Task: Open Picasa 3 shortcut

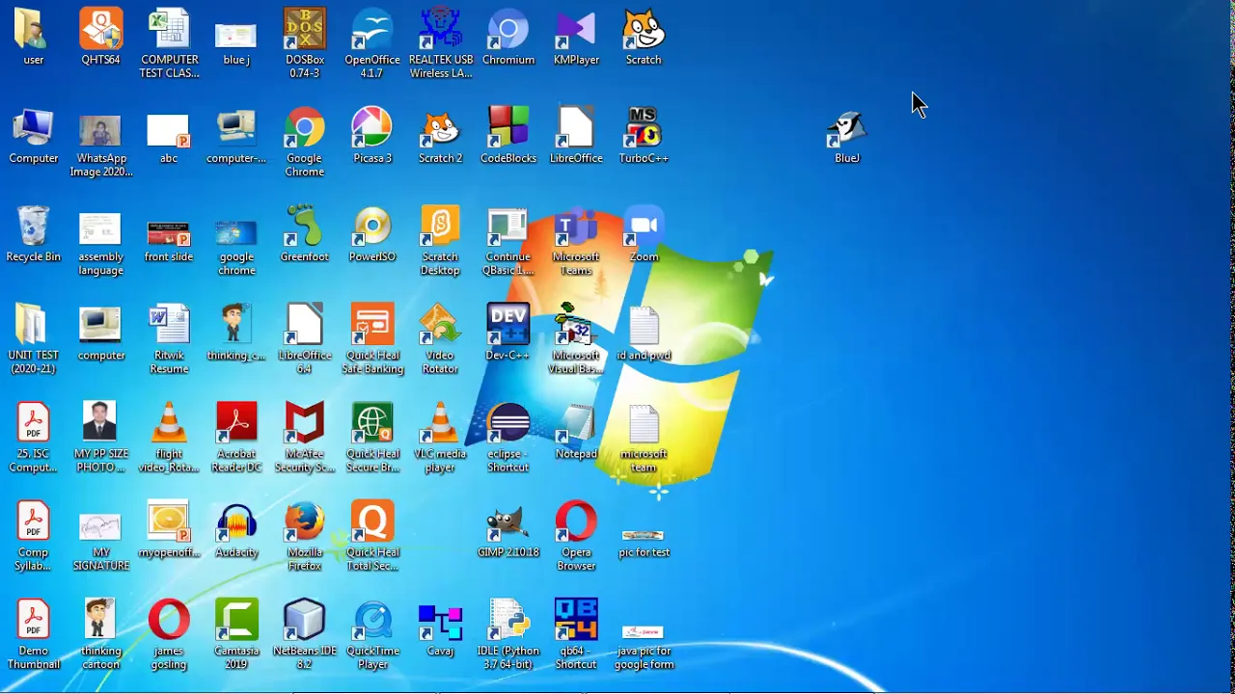Action: pyautogui.click(x=372, y=136)
